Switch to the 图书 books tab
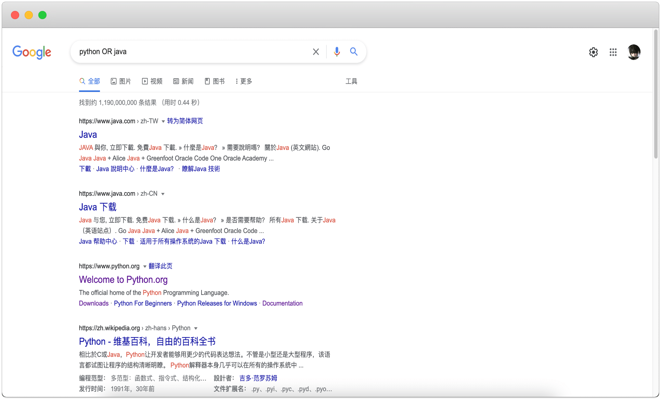Screen dimensions: 661x399 pos(215,81)
